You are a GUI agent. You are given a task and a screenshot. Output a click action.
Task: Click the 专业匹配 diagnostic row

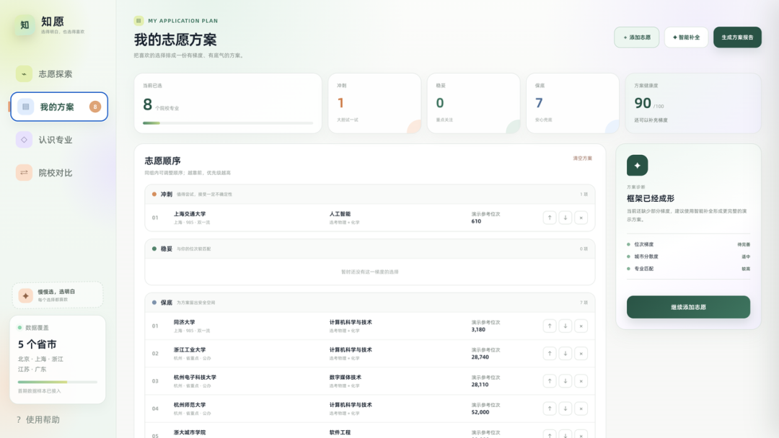pyautogui.click(x=688, y=269)
